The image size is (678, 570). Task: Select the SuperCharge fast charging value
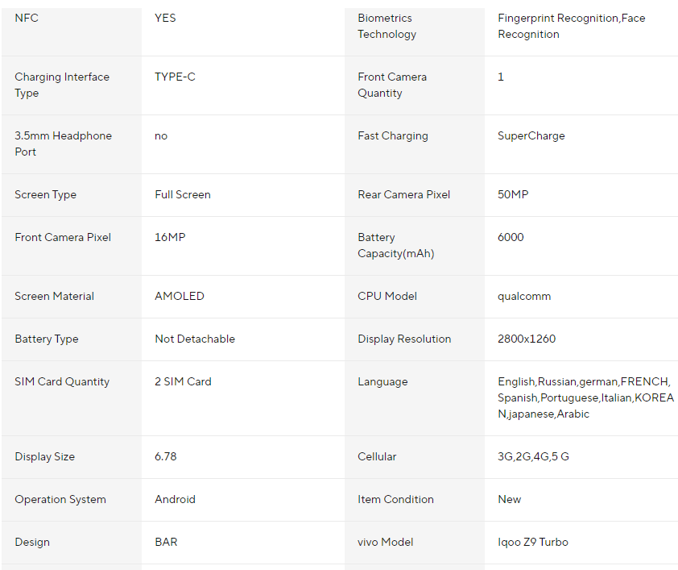pos(531,135)
